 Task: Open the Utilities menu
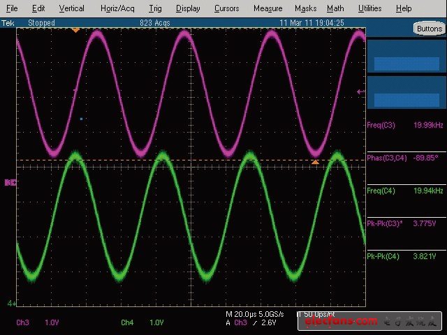coord(369,8)
